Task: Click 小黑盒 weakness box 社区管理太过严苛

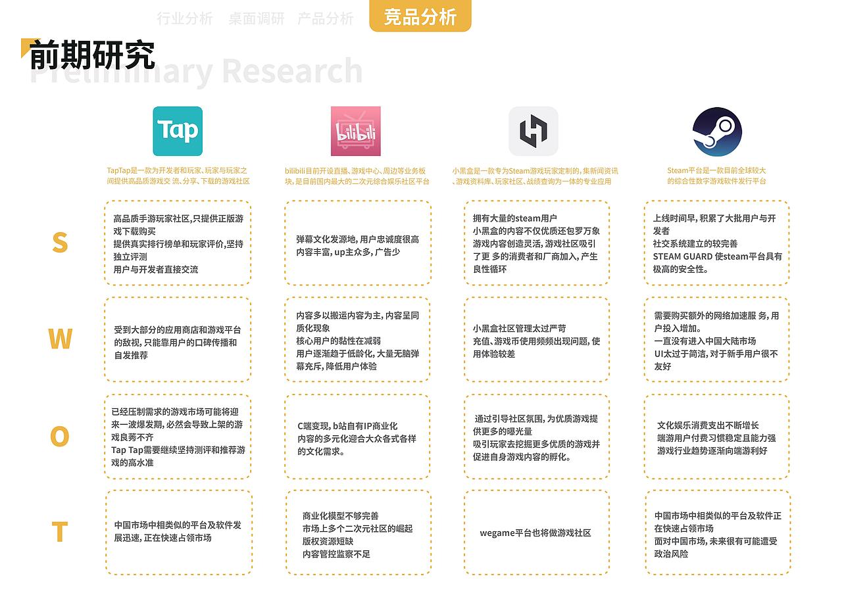Action: 536,339
